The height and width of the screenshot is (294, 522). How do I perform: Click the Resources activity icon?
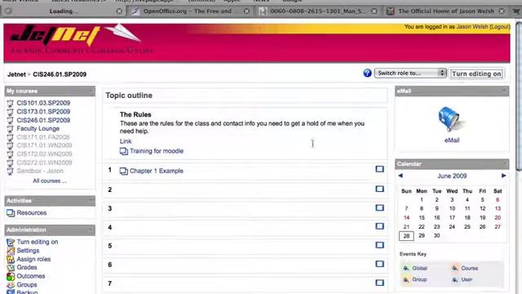pos(11,212)
